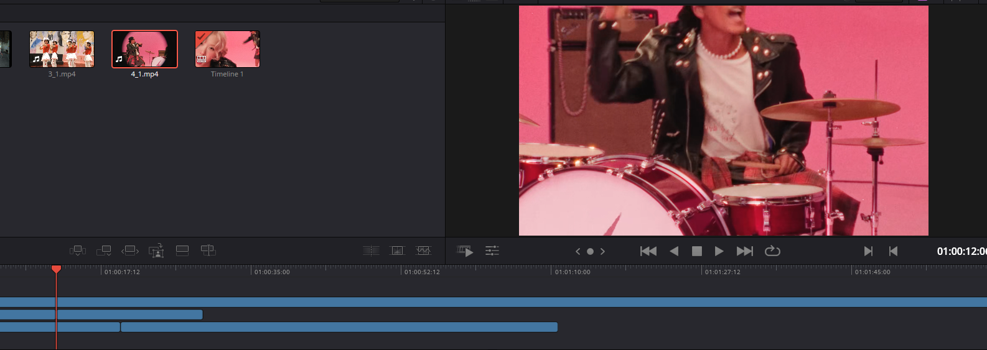This screenshot has height=350, width=987.
Task: Select the Ripple Overwrite icon
Action: [x=130, y=251]
